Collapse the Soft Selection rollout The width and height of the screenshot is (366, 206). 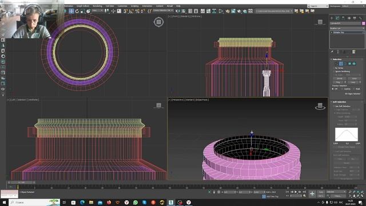point(339,102)
